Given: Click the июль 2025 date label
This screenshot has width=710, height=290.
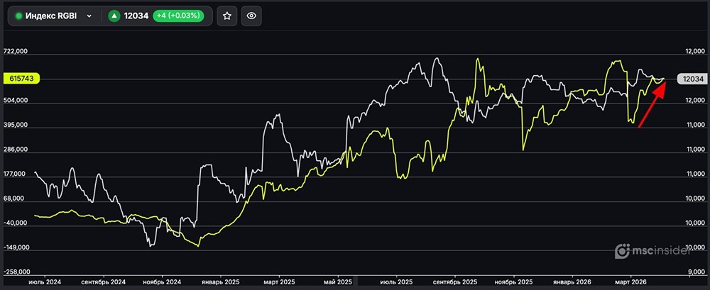Looking at the screenshot, I should [397, 281].
